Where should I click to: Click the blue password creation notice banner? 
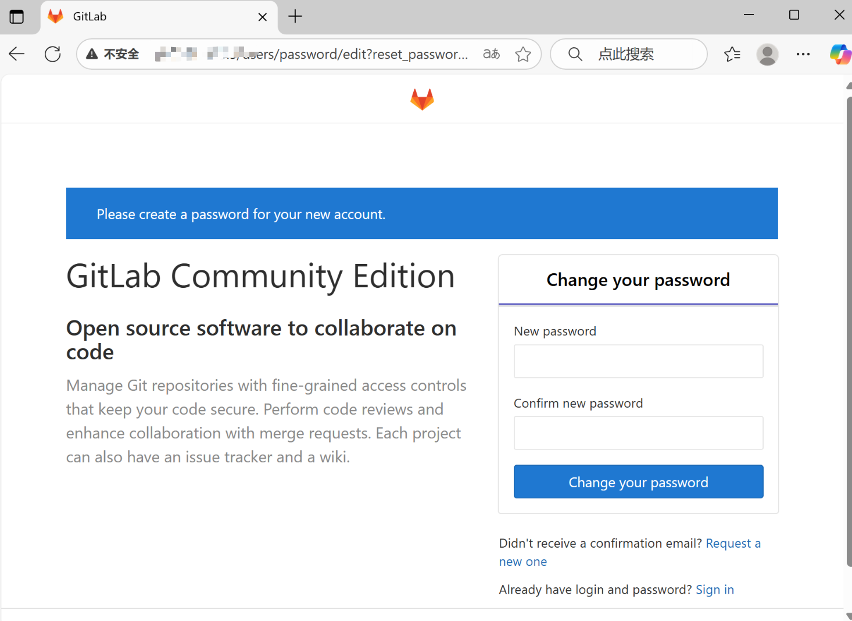point(422,213)
